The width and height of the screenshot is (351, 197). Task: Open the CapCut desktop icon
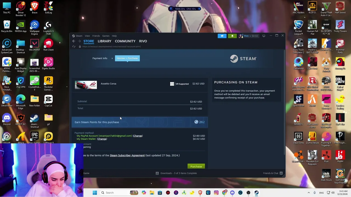pyautogui.click(x=49, y=101)
